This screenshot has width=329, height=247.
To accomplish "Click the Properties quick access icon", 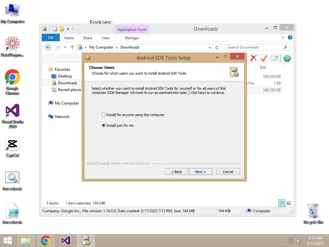I will (x=55, y=29).
